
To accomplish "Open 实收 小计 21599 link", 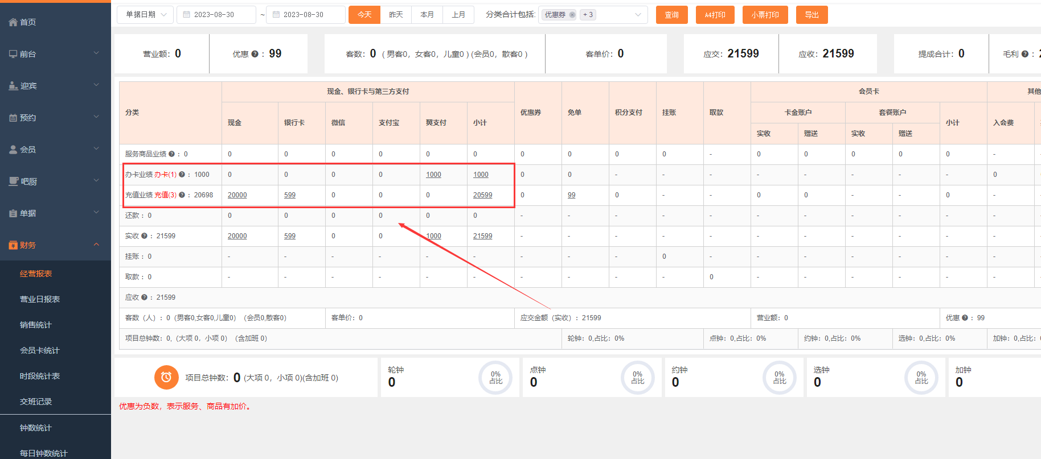I will click(483, 236).
